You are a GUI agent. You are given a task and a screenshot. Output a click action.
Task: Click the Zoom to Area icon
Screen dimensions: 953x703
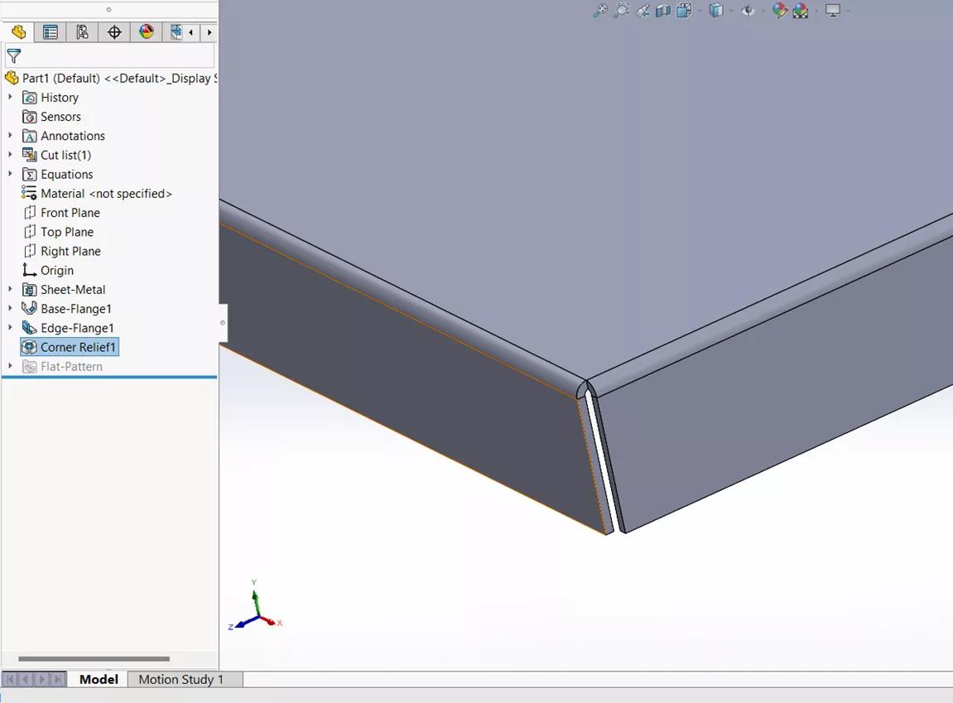[x=621, y=10]
